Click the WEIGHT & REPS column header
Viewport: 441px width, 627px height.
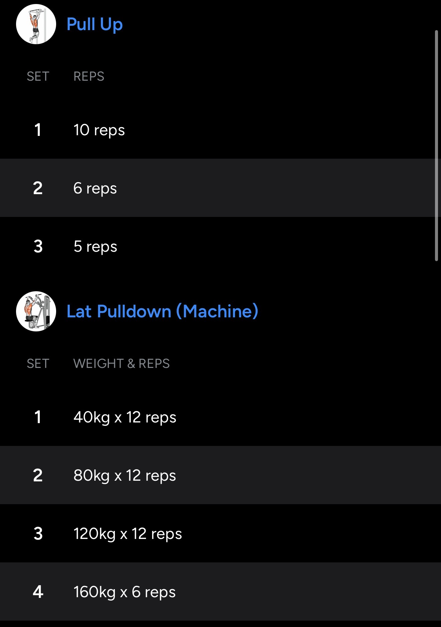pos(122,364)
